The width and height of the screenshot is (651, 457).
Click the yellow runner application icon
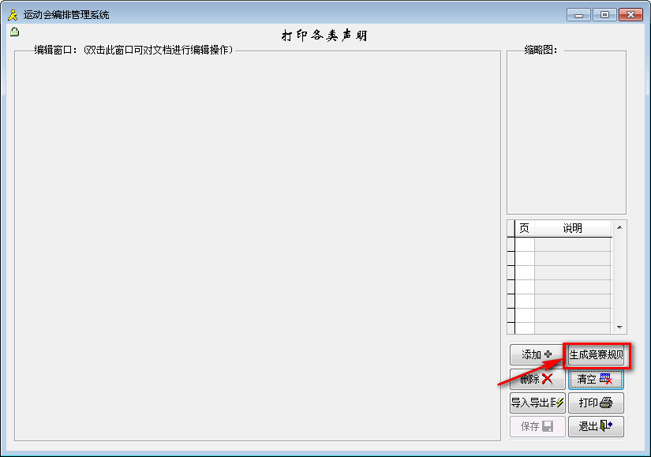[12, 14]
